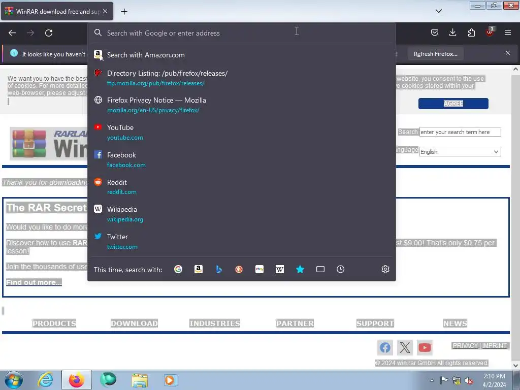The height and width of the screenshot is (390, 520).
Task: Show hidden tray icons arrow
Action: [x=432, y=380]
